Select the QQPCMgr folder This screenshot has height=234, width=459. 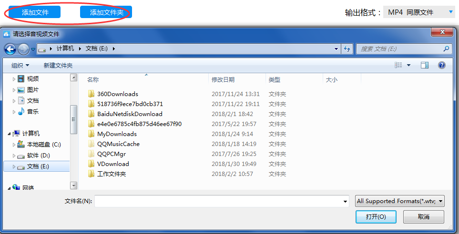point(111,154)
